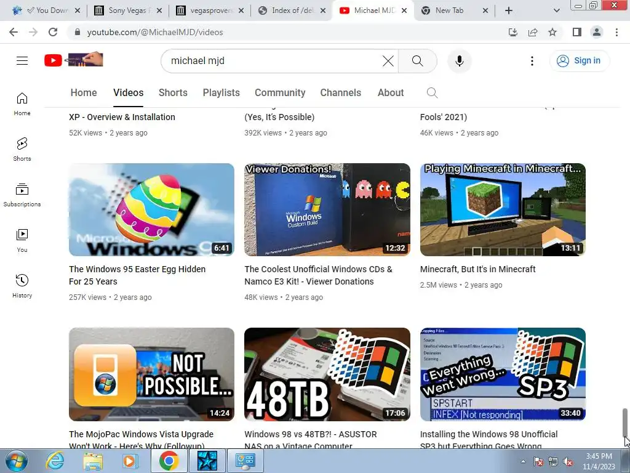Viewport: 630px width, 473px height.
Task: Run search with magnifying glass button
Action: tap(418, 61)
